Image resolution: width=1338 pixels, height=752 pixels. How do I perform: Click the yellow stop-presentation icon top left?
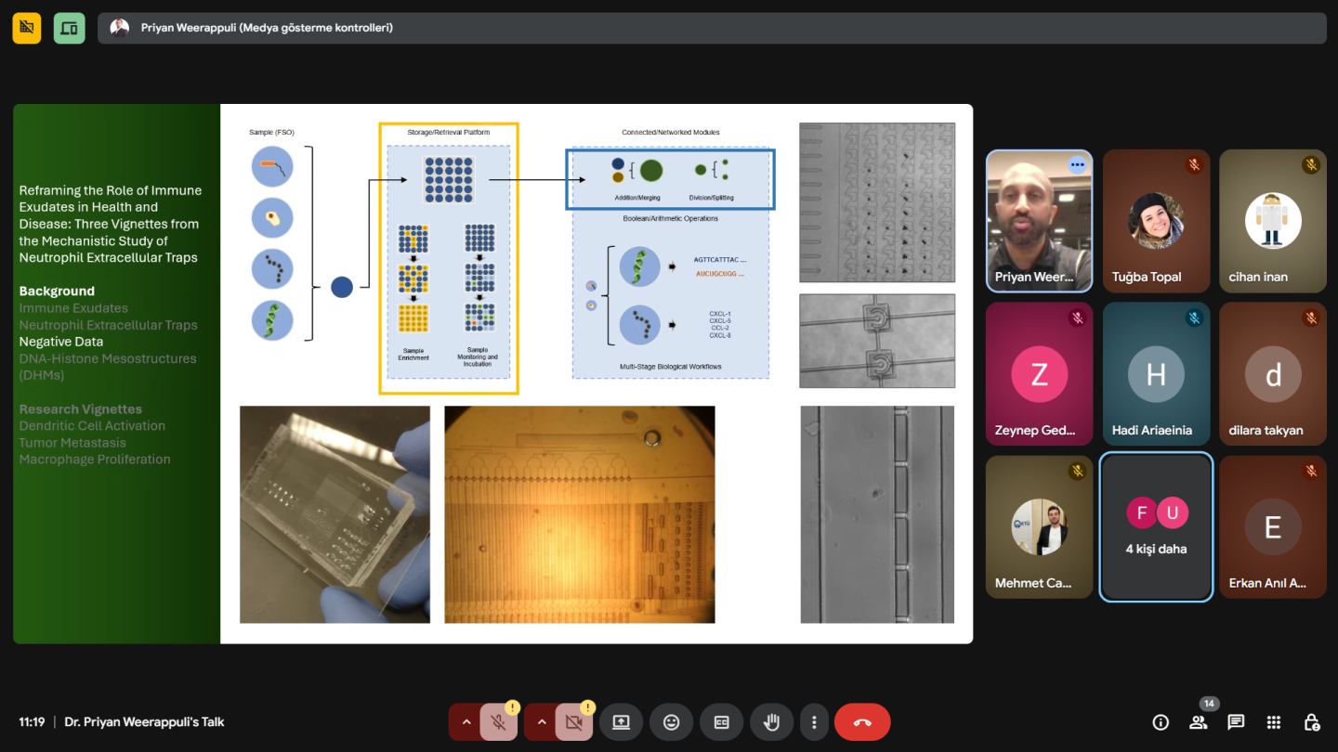click(27, 28)
